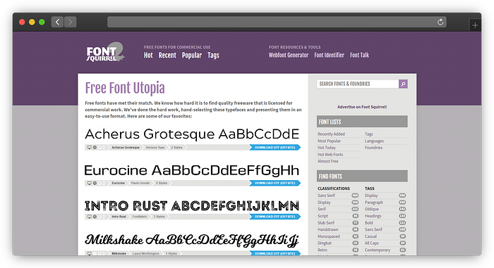
Task: Click the desktop icon in the Eurocine row
Action: pyautogui.click(x=89, y=183)
